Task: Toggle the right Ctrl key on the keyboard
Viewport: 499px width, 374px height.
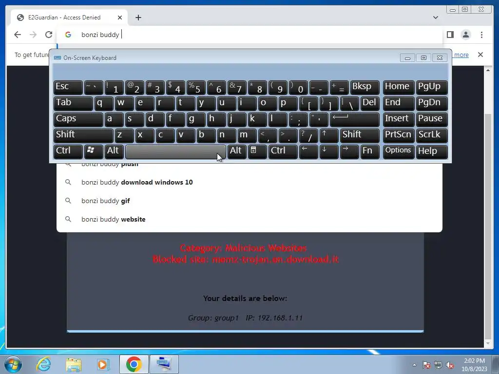Action: (x=283, y=152)
